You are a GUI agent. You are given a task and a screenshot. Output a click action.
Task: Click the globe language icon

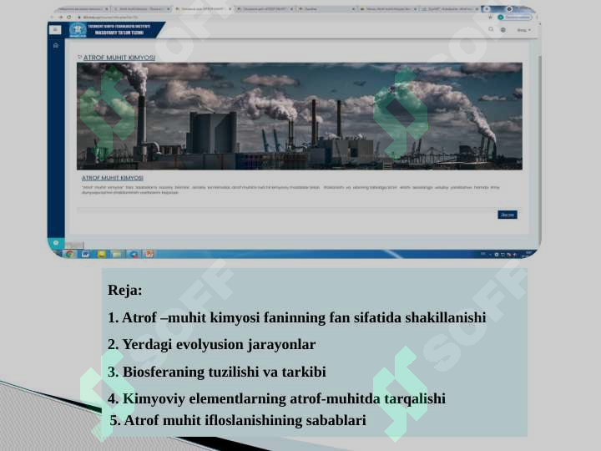[503, 29]
